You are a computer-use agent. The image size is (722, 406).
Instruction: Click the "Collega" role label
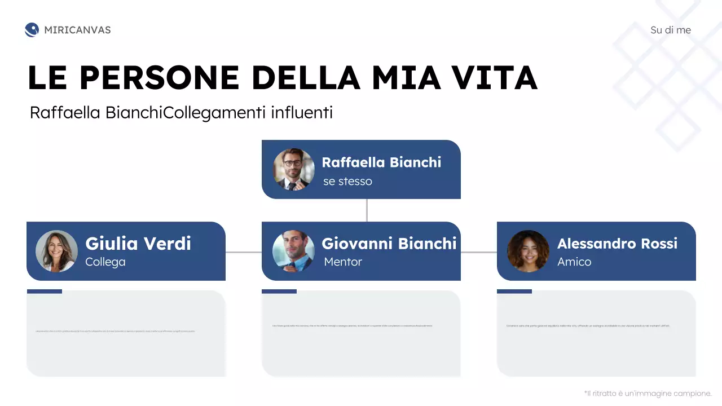tap(105, 262)
